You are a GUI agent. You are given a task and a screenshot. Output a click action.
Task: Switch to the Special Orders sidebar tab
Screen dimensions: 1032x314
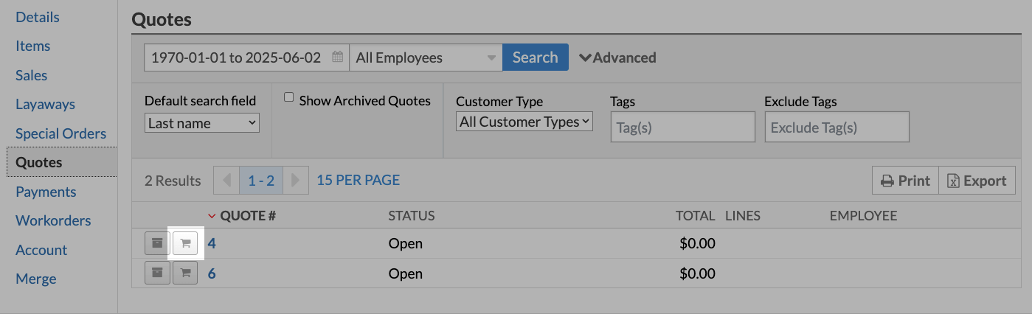click(x=60, y=133)
